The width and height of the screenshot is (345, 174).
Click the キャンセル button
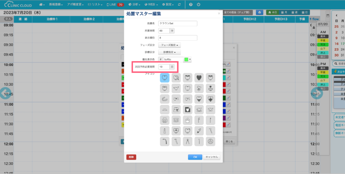coord(212,157)
